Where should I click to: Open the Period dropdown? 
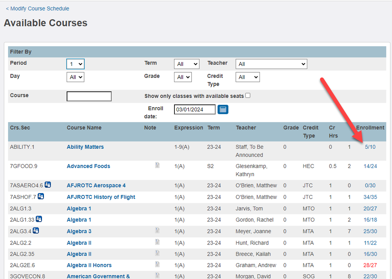point(76,64)
